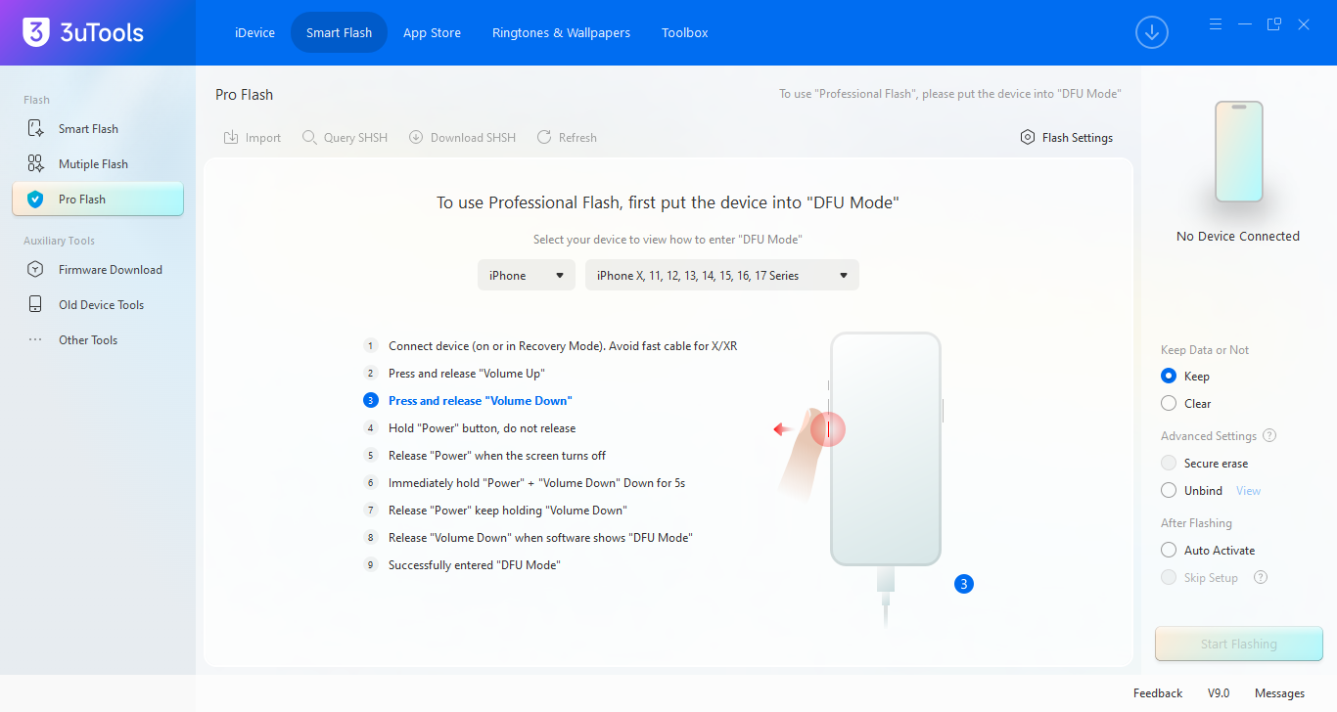Click the Download SHSH icon
1337x712 pixels.
(x=416, y=138)
